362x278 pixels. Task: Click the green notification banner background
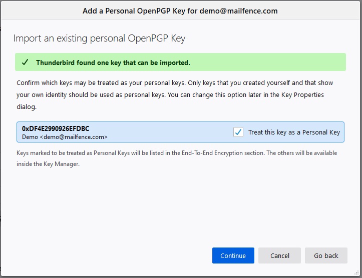coord(265,62)
